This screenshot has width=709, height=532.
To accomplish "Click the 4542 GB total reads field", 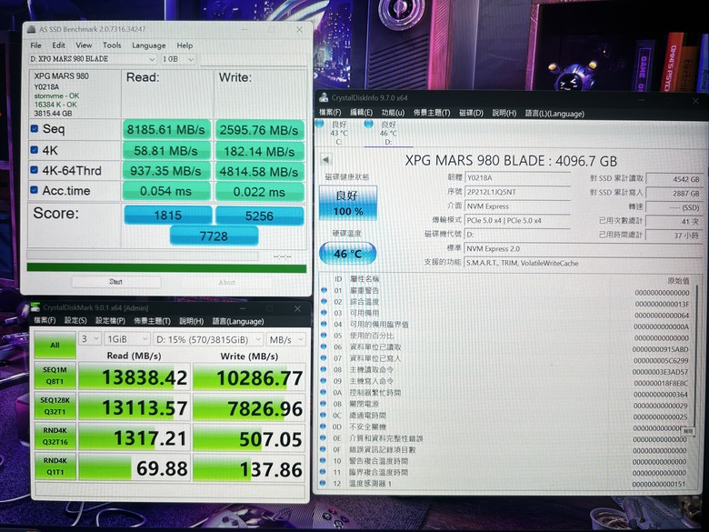I will point(674,179).
